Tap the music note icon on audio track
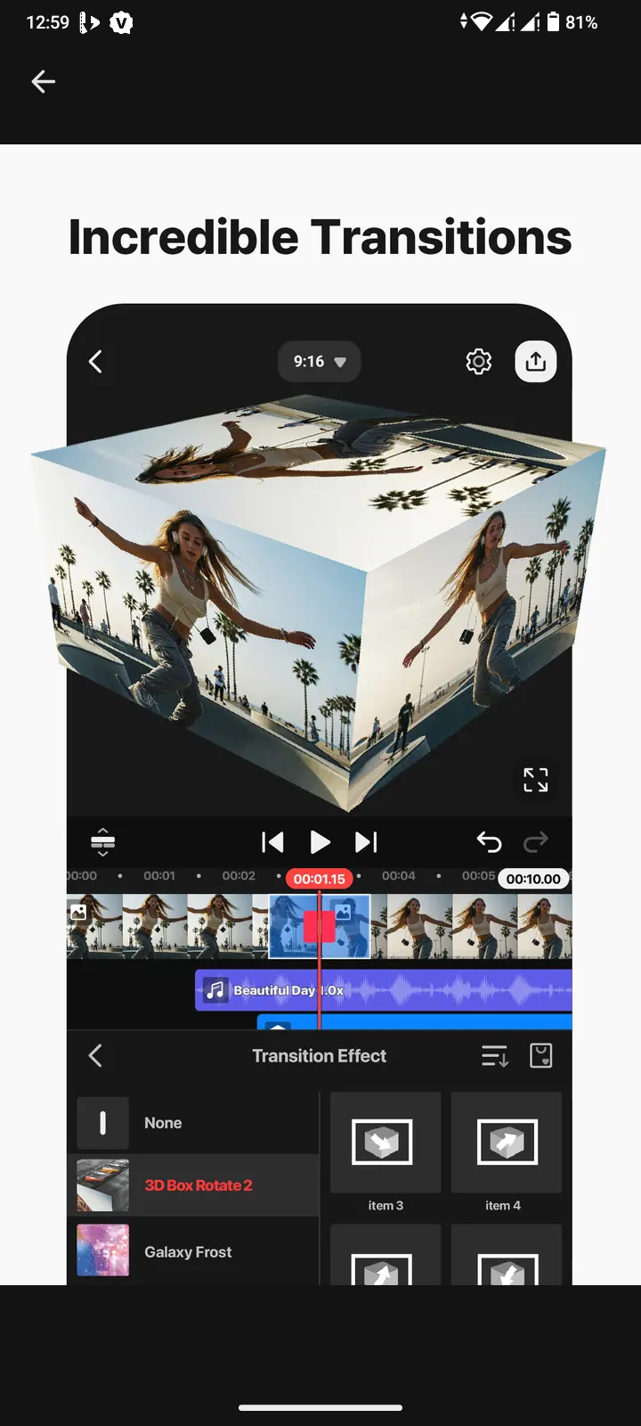 coord(215,990)
